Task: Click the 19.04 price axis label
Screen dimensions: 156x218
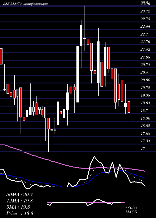Action: pos(145,103)
